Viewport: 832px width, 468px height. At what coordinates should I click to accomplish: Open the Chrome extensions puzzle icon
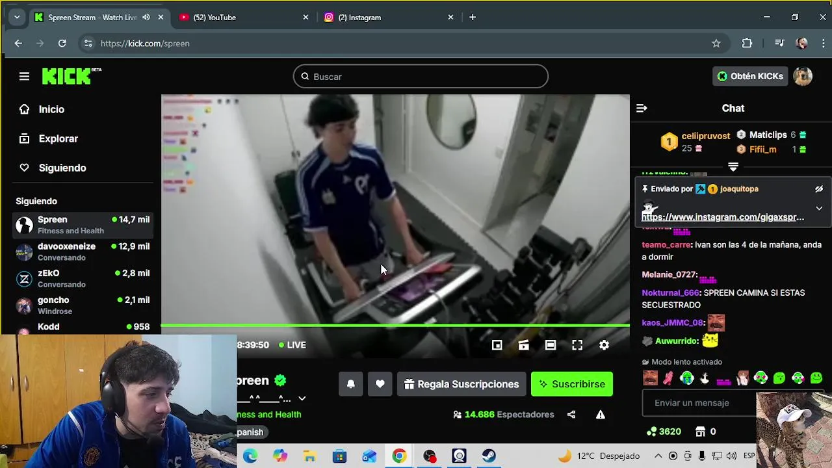click(x=747, y=44)
